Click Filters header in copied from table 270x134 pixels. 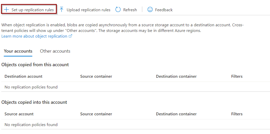coord(237,76)
